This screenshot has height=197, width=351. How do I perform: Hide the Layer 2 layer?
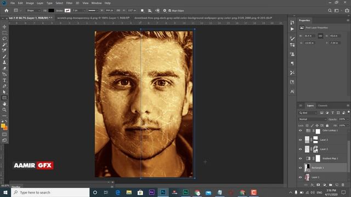[301, 149]
